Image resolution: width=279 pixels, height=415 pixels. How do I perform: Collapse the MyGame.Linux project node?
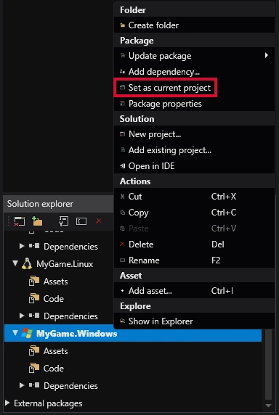click(x=16, y=263)
